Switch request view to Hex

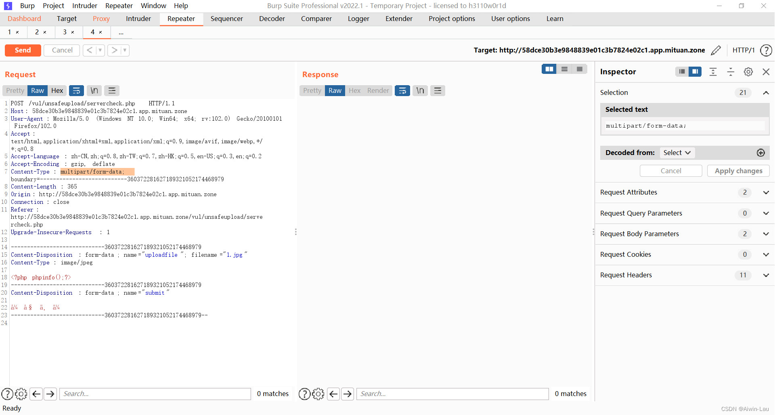[x=57, y=90]
